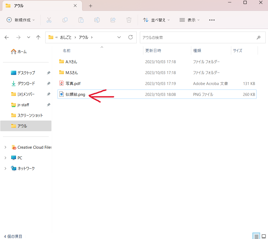Go up one level with up arrow
Viewport: 268px width, 239px height.
pos(38,37)
